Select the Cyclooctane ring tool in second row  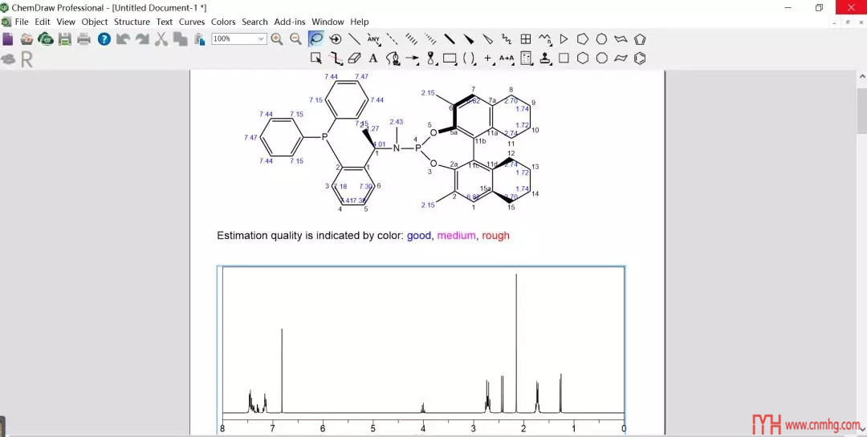(601, 58)
